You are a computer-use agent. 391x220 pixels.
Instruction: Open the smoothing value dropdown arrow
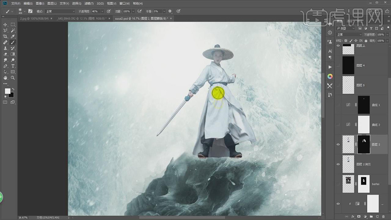tap(164, 11)
